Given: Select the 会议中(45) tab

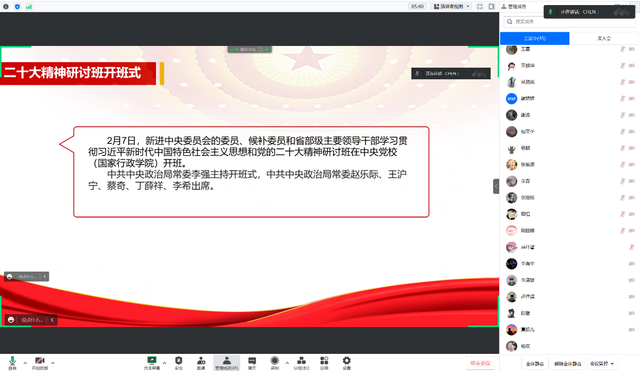Looking at the screenshot, I should pos(535,38).
